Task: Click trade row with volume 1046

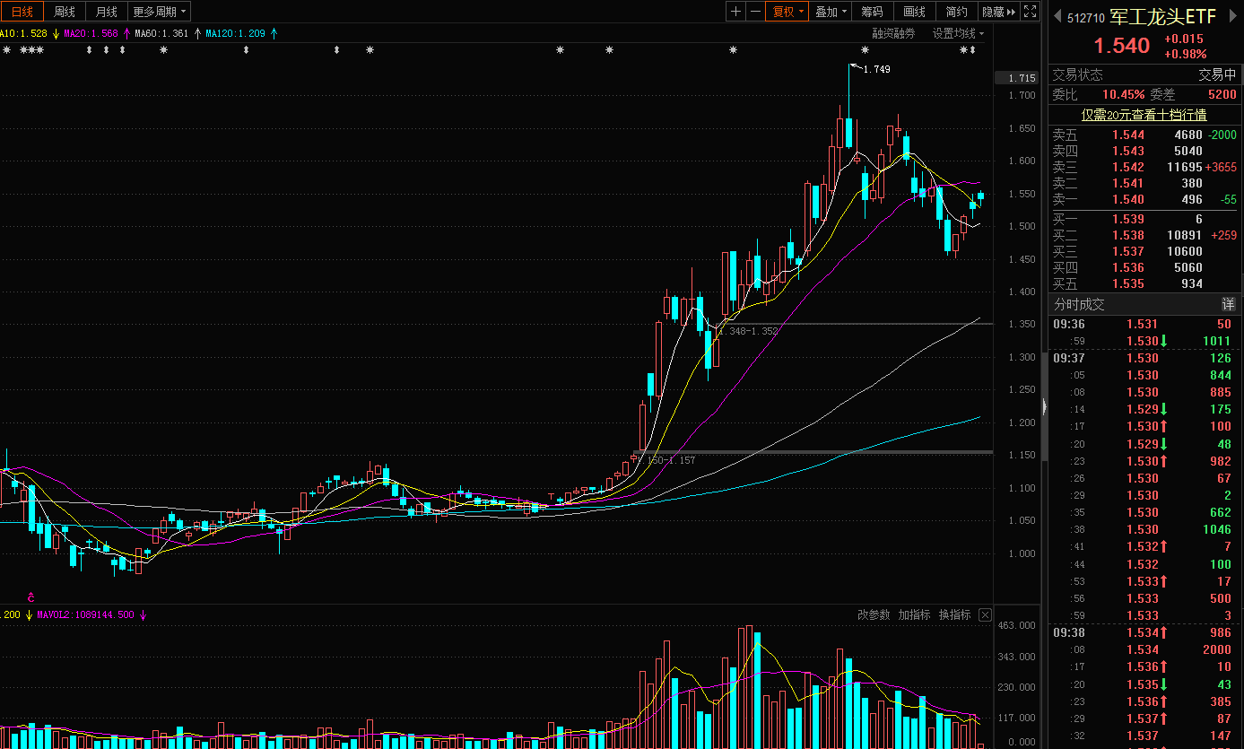Action: (1145, 529)
